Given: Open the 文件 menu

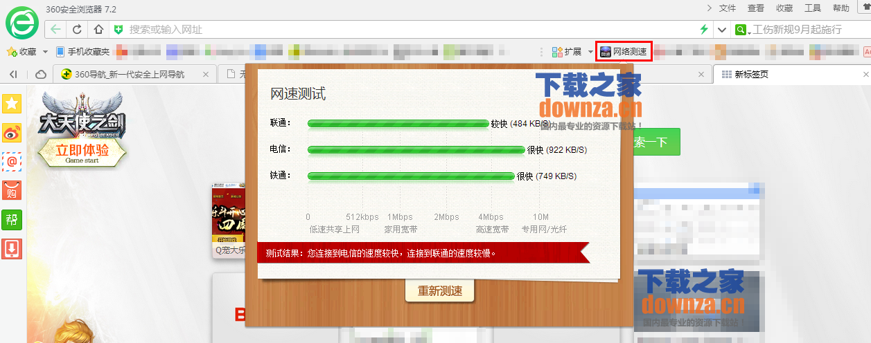Looking at the screenshot, I should pos(728,8).
